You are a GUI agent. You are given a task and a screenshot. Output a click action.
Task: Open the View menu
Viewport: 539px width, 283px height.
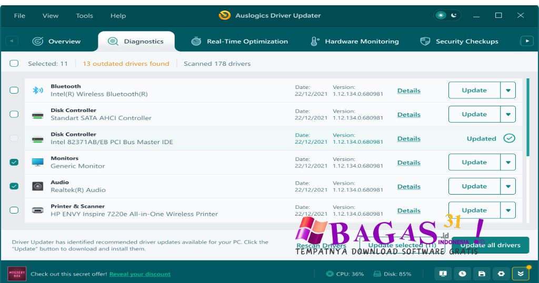coord(51,15)
